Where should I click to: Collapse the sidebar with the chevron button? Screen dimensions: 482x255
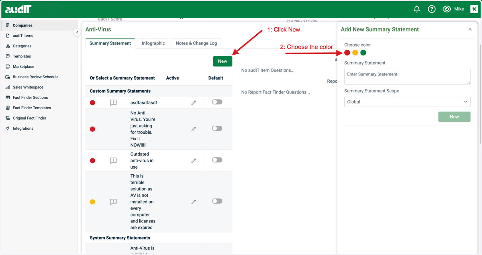[77, 32]
